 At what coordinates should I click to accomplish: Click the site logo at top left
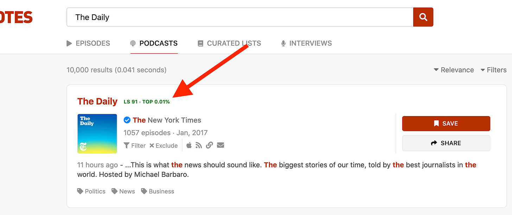point(16,17)
